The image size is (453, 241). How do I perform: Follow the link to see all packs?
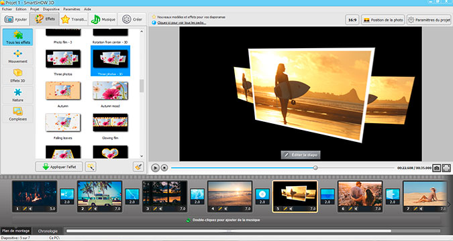182,23
